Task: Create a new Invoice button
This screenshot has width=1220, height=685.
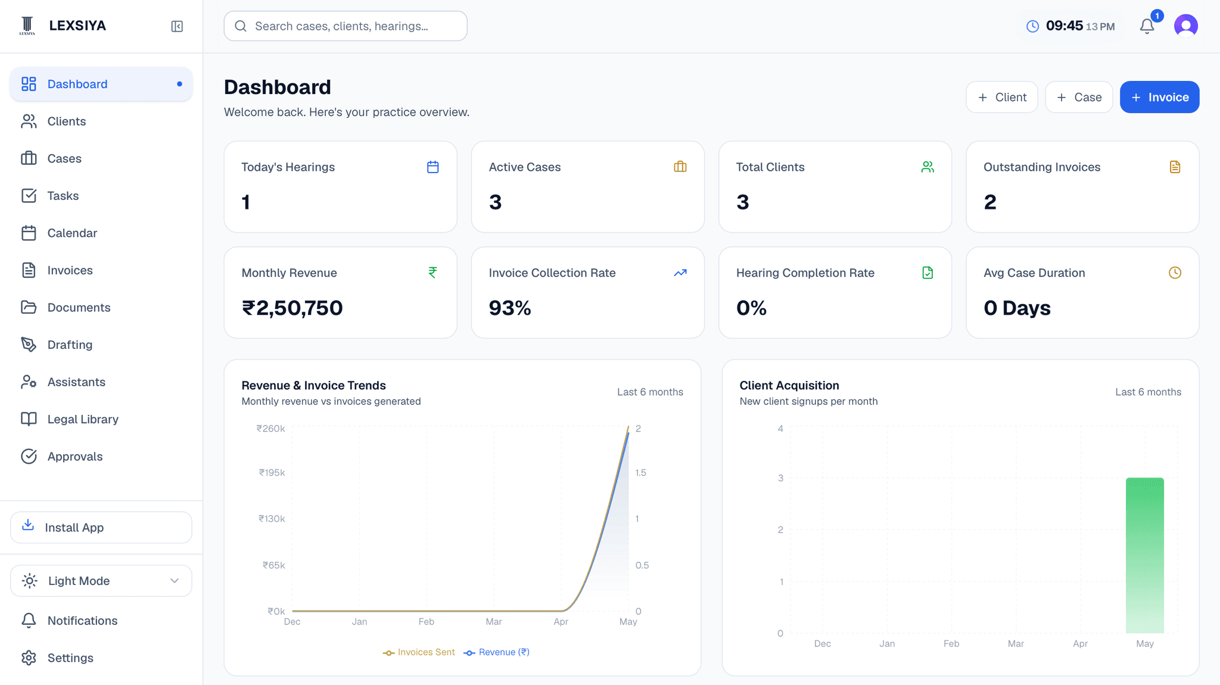Action: pos(1159,97)
